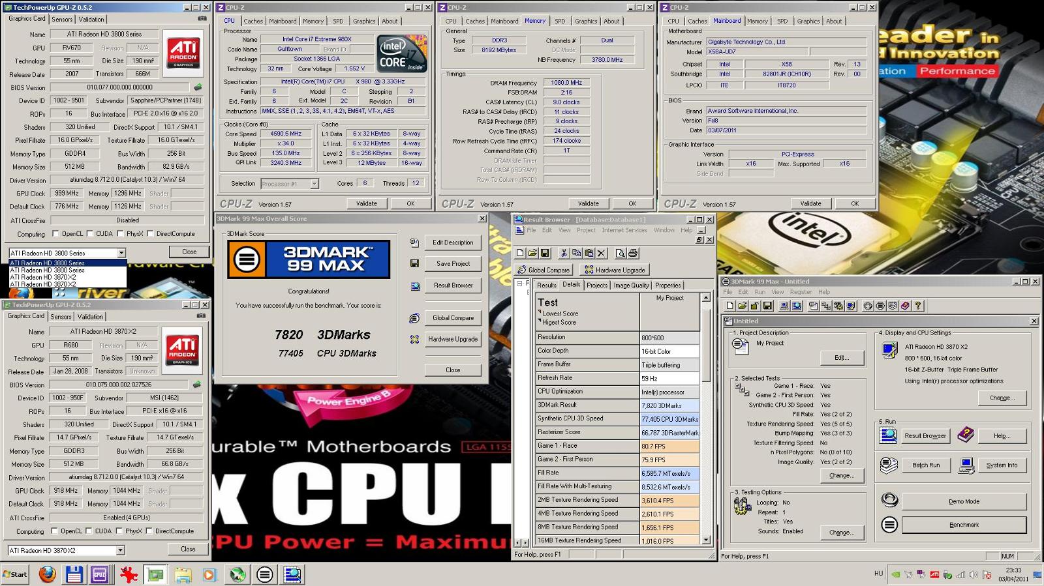Open GPU selection dropdown in top GPU-Z
This screenshot has width=1044, height=586.
[x=121, y=253]
